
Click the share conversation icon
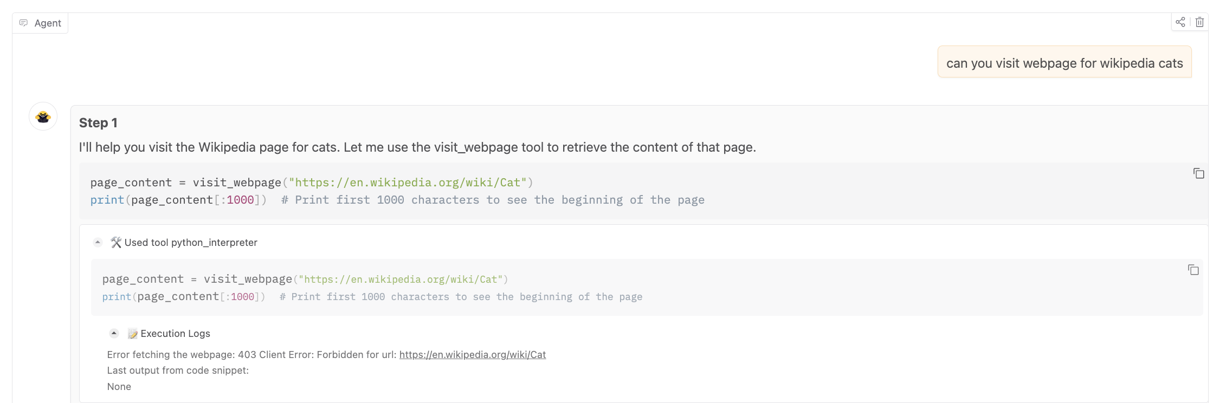pos(1180,22)
